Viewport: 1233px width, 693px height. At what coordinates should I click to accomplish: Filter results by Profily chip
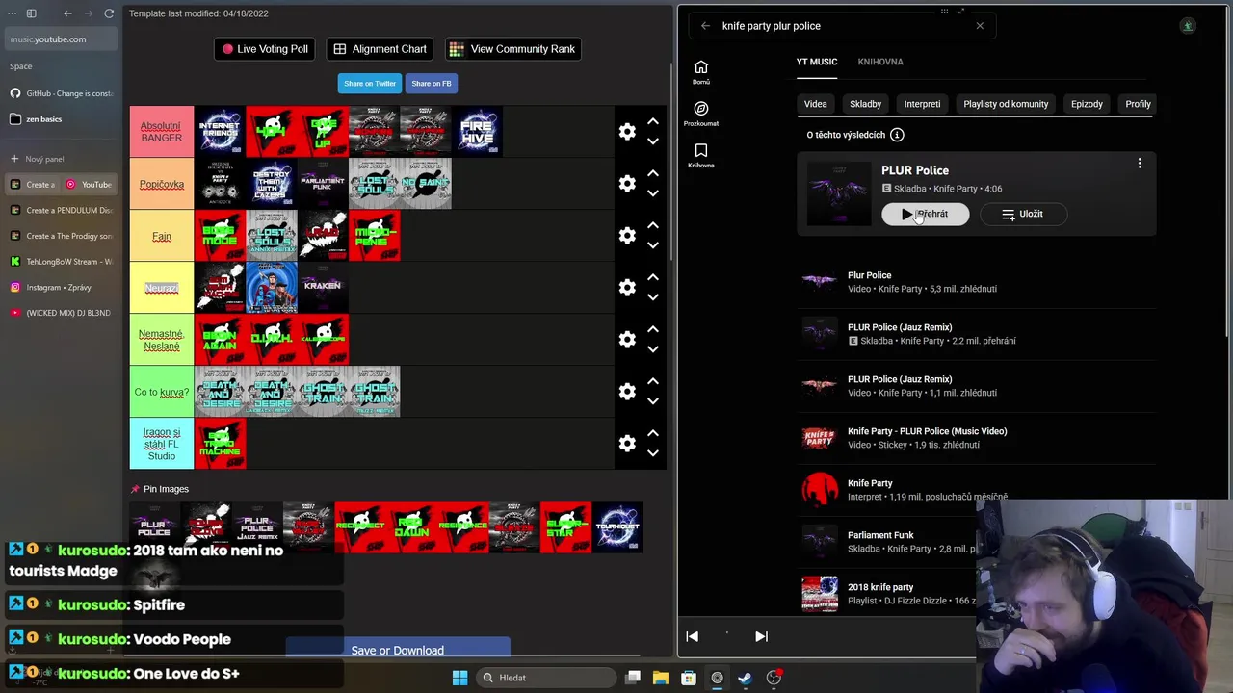click(1138, 104)
